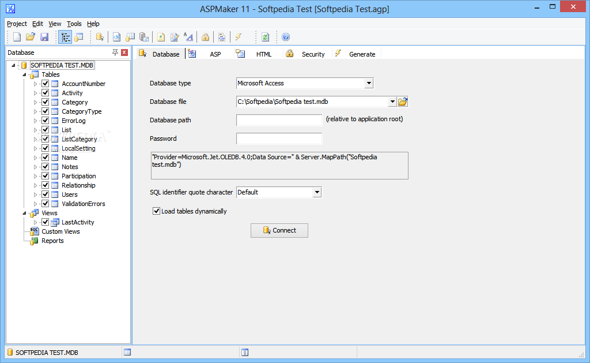This screenshot has width=590, height=363.
Task: Expand the Relationship table node
Action: pos(35,185)
